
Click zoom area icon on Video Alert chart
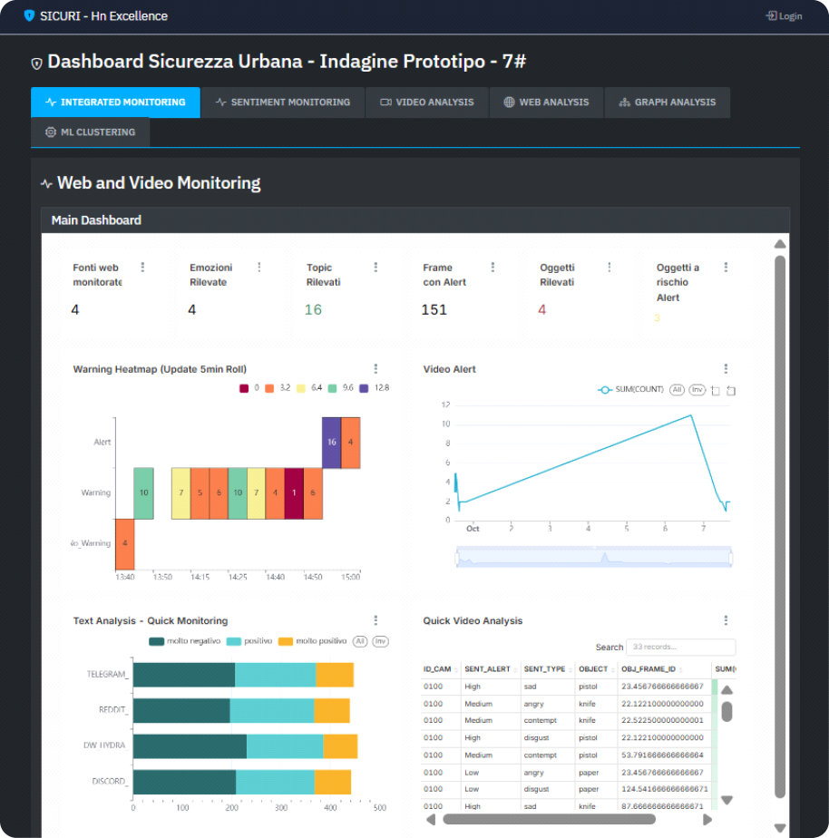click(716, 390)
